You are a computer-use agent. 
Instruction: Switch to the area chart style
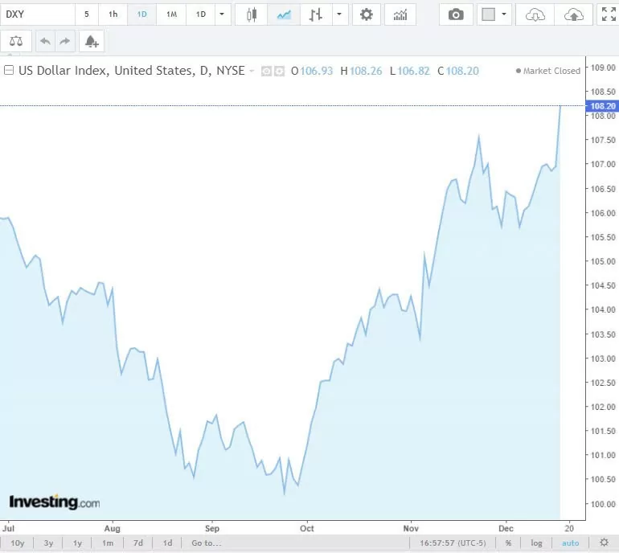point(284,14)
